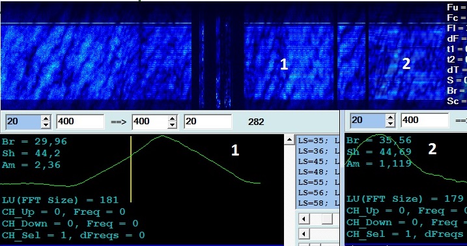Increase the first panel's left 20 spinner value
Viewport: 467px width, 246px height.
point(46,118)
